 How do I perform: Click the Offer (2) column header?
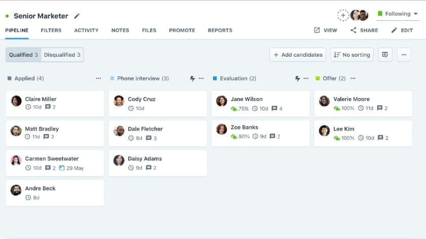click(x=334, y=78)
